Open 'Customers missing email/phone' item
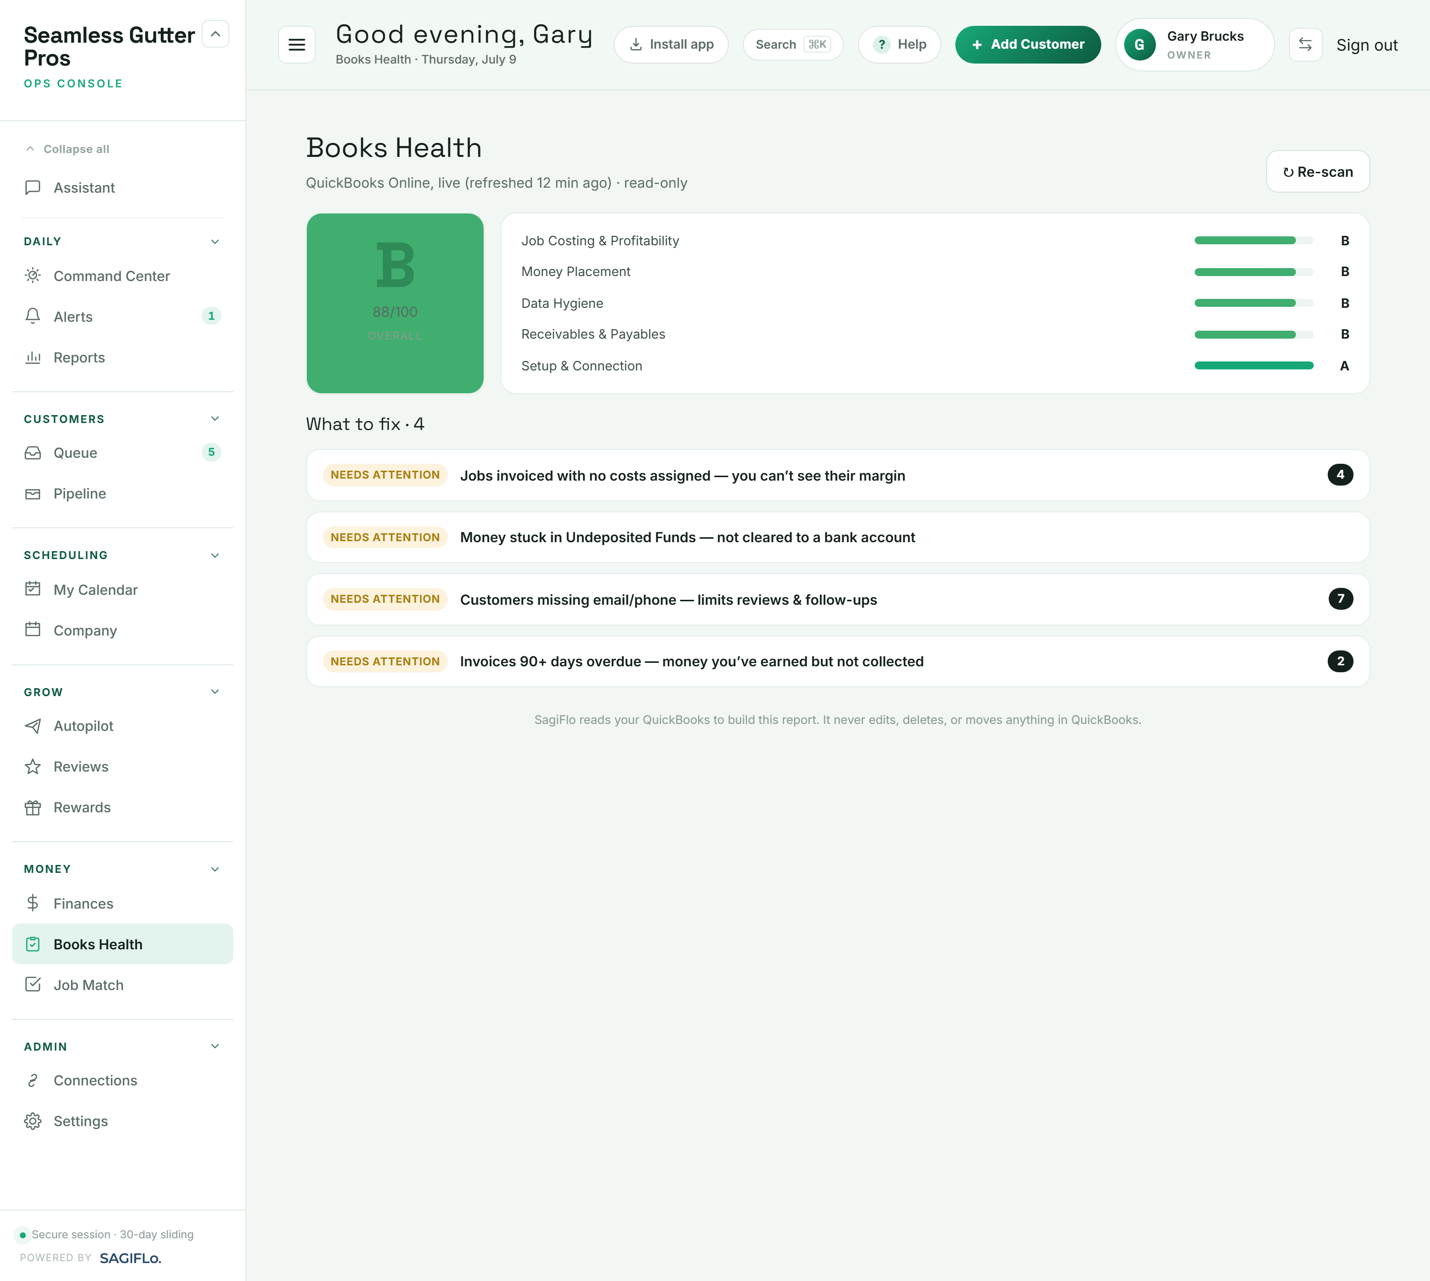 coord(838,599)
